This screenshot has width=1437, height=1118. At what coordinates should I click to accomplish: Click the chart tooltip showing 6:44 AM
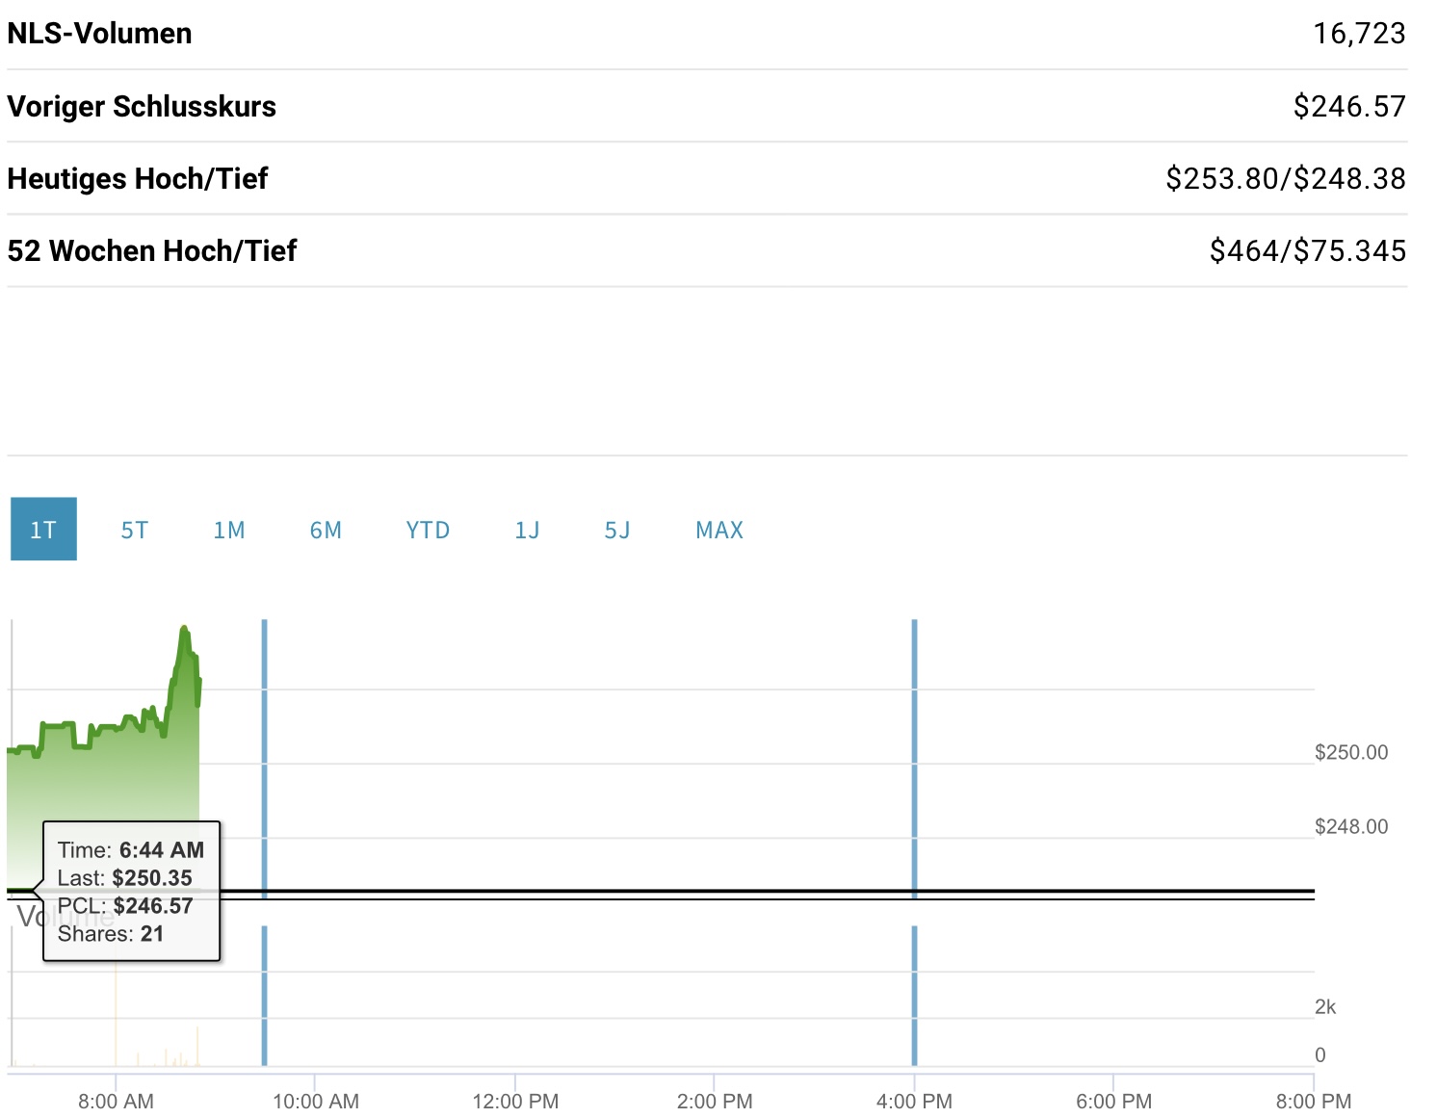point(131,891)
